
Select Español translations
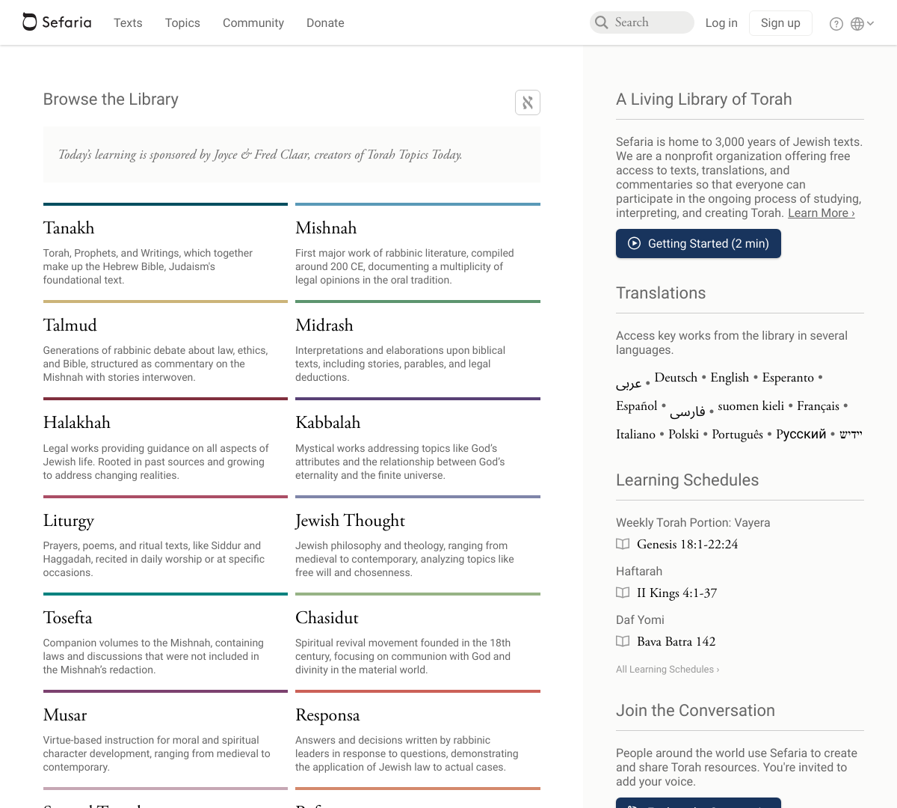click(x=637, y=406)
